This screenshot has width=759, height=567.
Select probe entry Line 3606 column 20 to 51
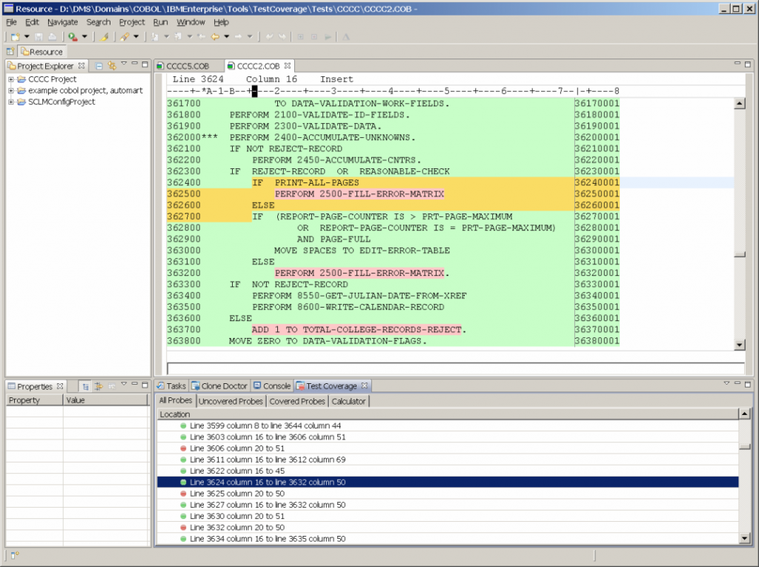(236, 448)
